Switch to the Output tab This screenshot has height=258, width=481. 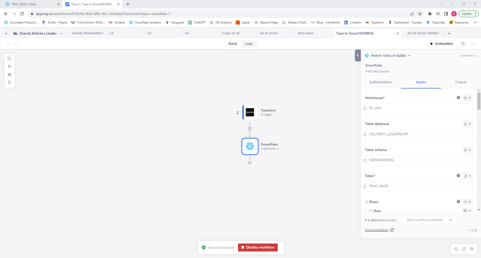[x=461, y=82]
